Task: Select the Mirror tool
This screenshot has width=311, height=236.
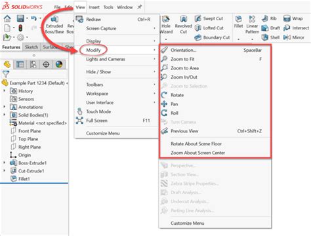Action: click(294, 37)
